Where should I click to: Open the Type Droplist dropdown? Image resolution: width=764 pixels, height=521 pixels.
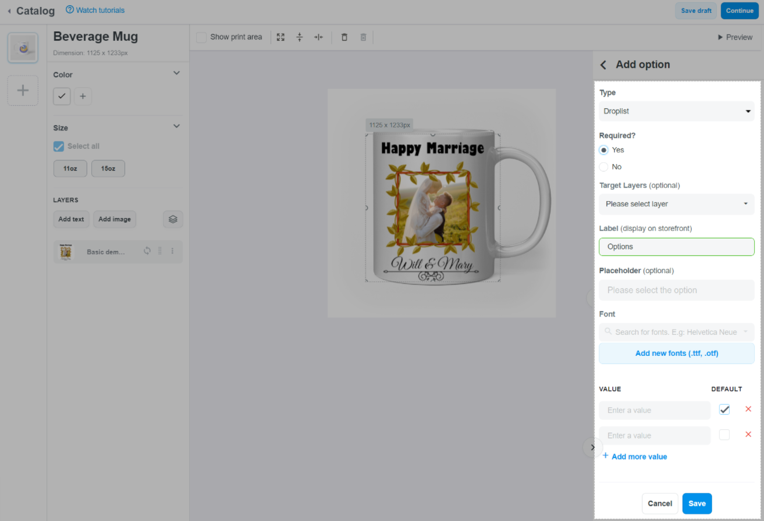[x=676, y=111]
